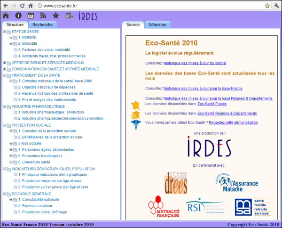
Task: Click the RSI partner logo
Action: point(205,206)
